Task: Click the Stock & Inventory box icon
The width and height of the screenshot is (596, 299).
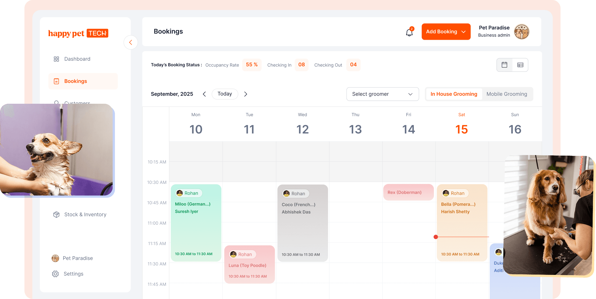Action: coord(56,214)
